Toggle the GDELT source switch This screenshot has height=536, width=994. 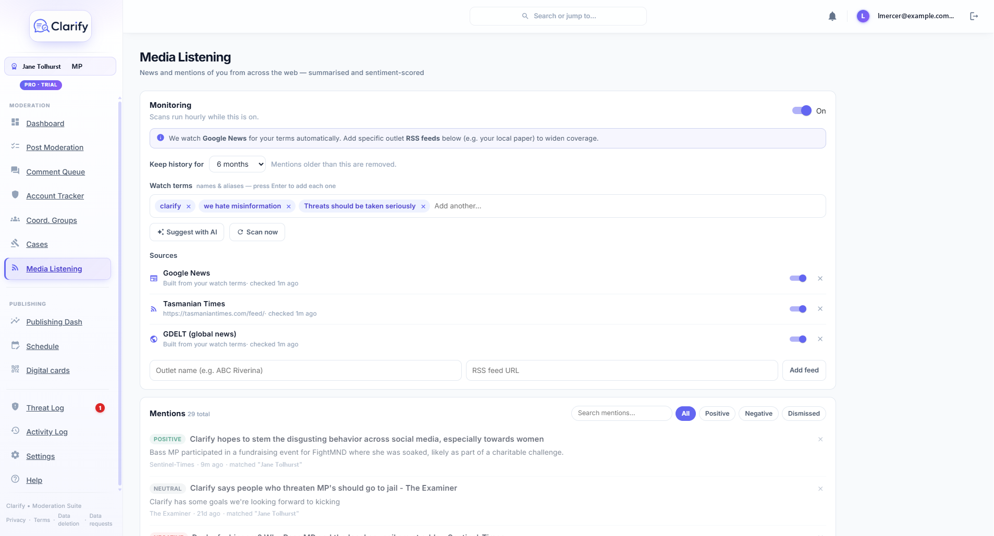[798, 339]
